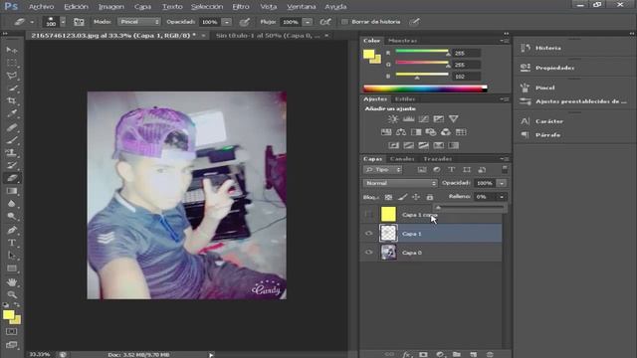Viewport: 637px width, 358px height.
Task: Open the Propiedades panel
Action: point(554,68)
